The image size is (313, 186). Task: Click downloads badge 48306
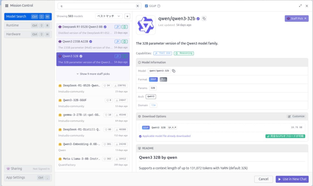point(121,129)
